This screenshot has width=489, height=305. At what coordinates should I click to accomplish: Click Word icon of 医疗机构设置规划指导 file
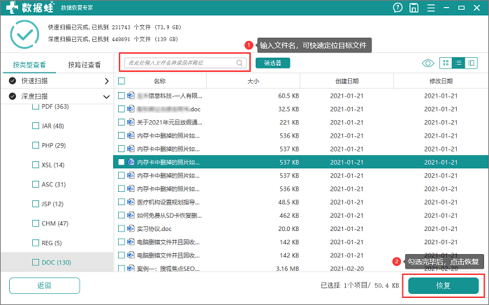tap(131, 202)
